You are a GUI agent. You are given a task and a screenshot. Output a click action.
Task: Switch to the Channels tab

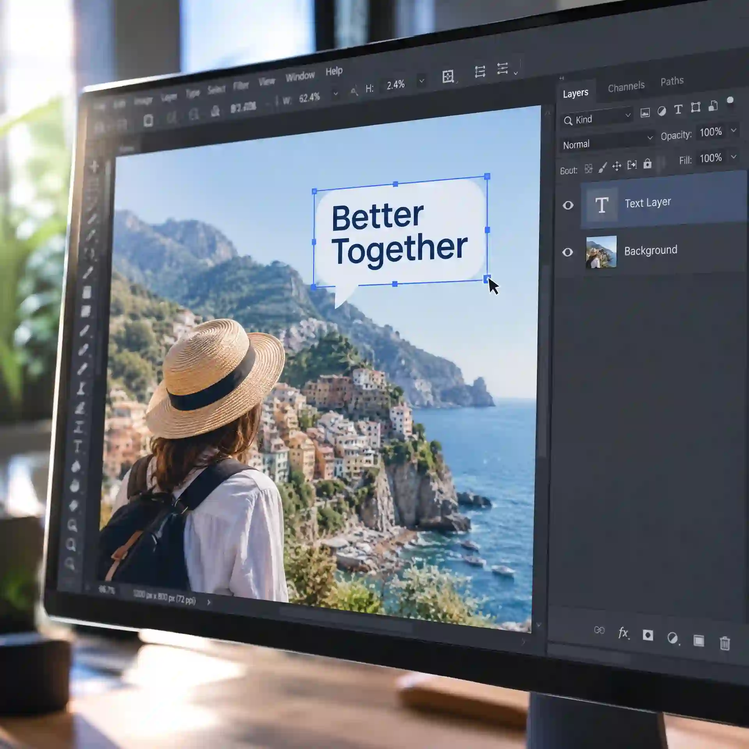(626, 87)
